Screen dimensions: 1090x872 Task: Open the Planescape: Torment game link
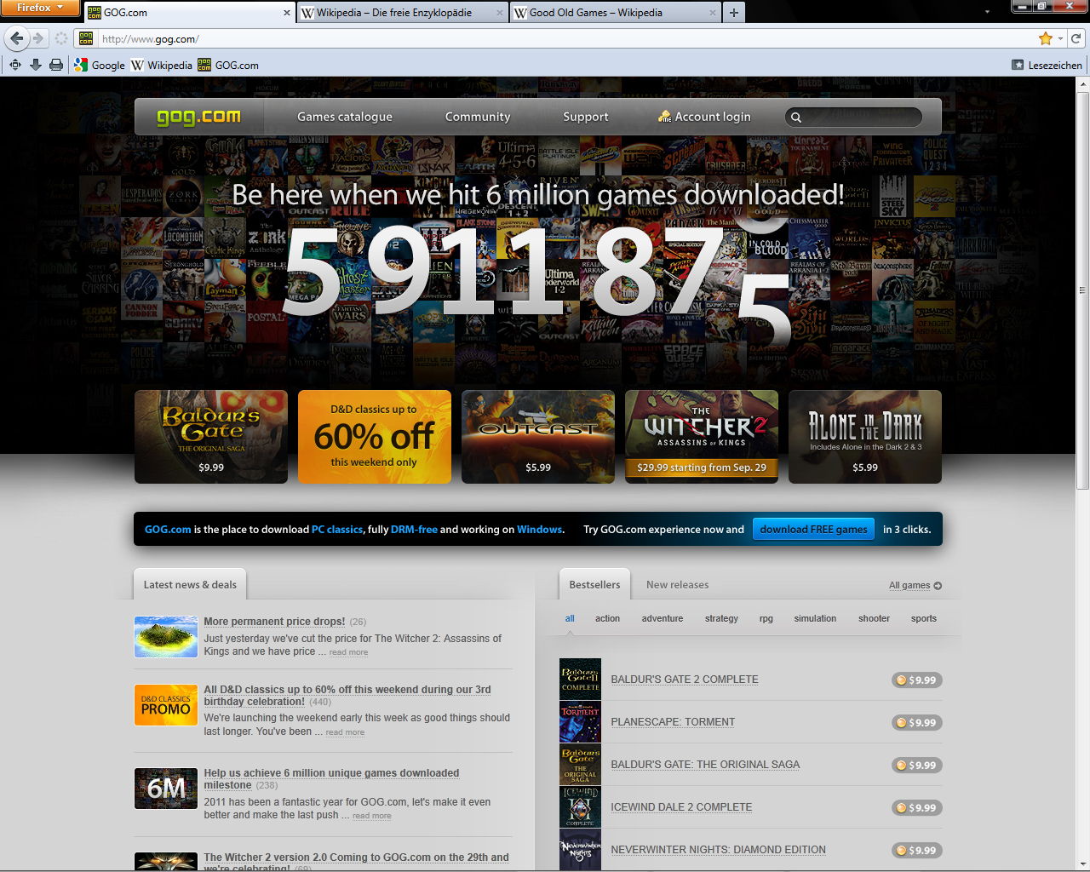[x=672, y=722]
